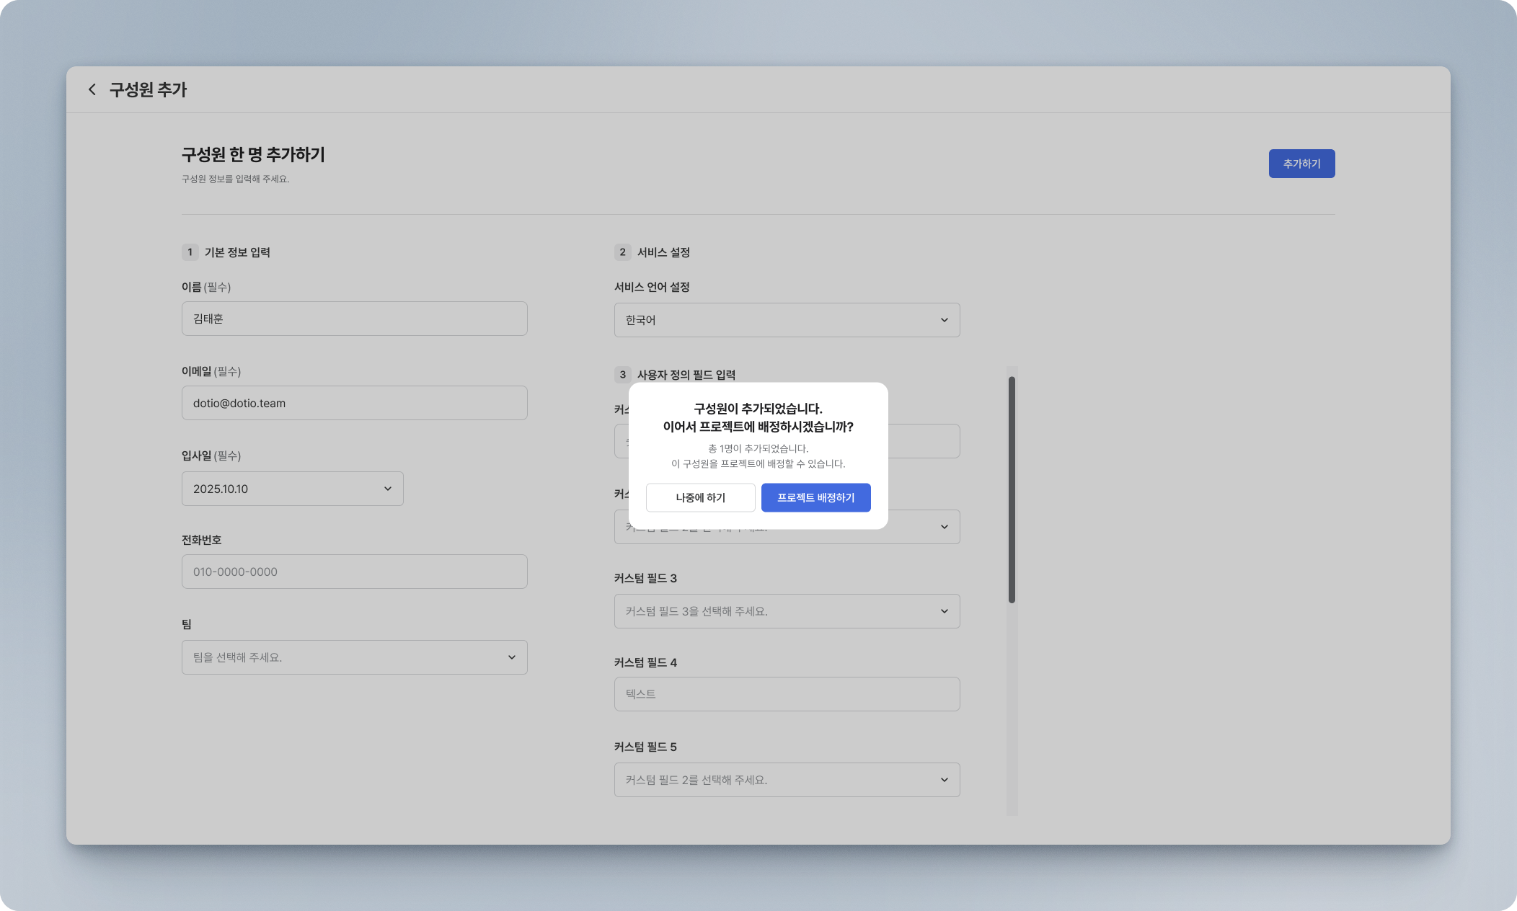Click the 커스텀 필드 4 text input
Viewport: 1517px width, 911px height.
click(x=787, y=694)
